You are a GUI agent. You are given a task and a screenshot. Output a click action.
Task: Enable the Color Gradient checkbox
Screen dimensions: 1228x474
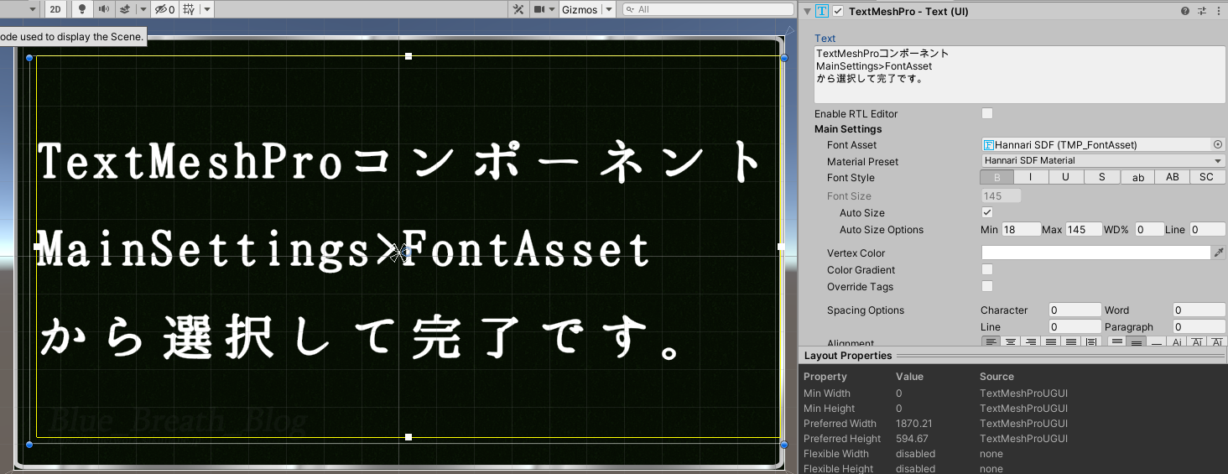coord(987,269)
